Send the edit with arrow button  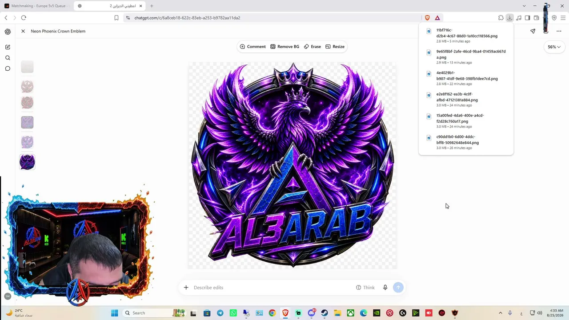click(x=398, y=288)
